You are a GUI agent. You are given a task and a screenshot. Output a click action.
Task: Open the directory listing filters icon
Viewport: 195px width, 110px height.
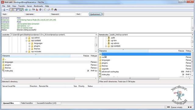pyautogui.click(x=45, y=9)
